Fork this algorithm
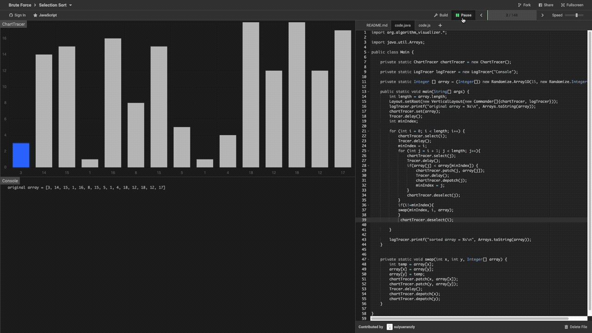The image size is (592, 333). point(524,5)
